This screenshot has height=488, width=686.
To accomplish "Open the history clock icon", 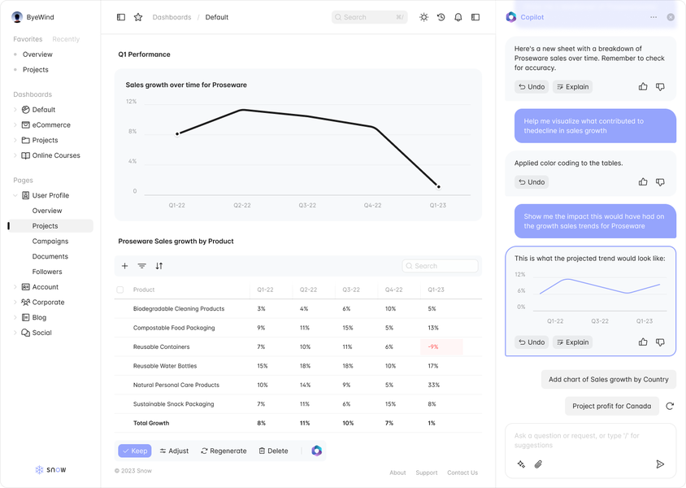I will [x=441, y=17].
